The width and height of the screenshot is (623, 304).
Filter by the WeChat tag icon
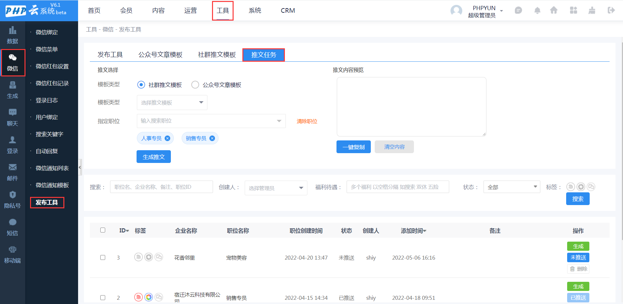tap(591, 187)
